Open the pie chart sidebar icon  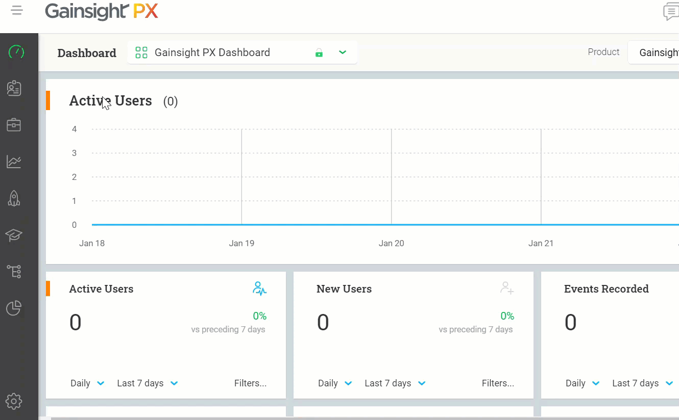14,308
